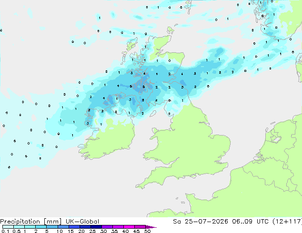Click the legend tick label '10'

point(60,231)
